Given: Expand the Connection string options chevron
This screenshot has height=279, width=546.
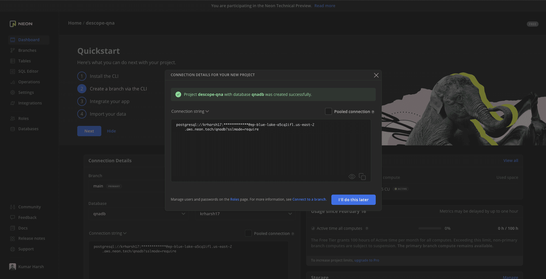Looking at the screenshot, I should coord(207,111).
